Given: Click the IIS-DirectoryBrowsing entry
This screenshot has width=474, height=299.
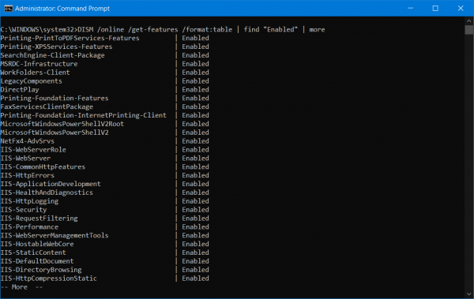Looking at the screenshot, I should click(x=41, y=270).
